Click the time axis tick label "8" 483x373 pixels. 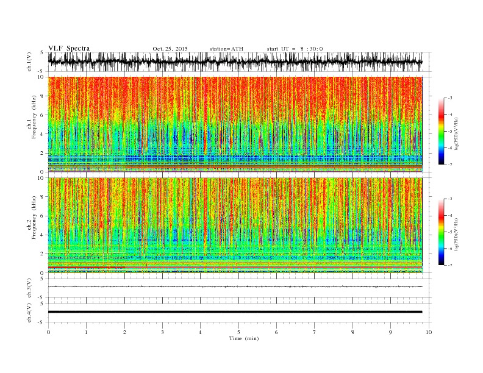(352, 332)
